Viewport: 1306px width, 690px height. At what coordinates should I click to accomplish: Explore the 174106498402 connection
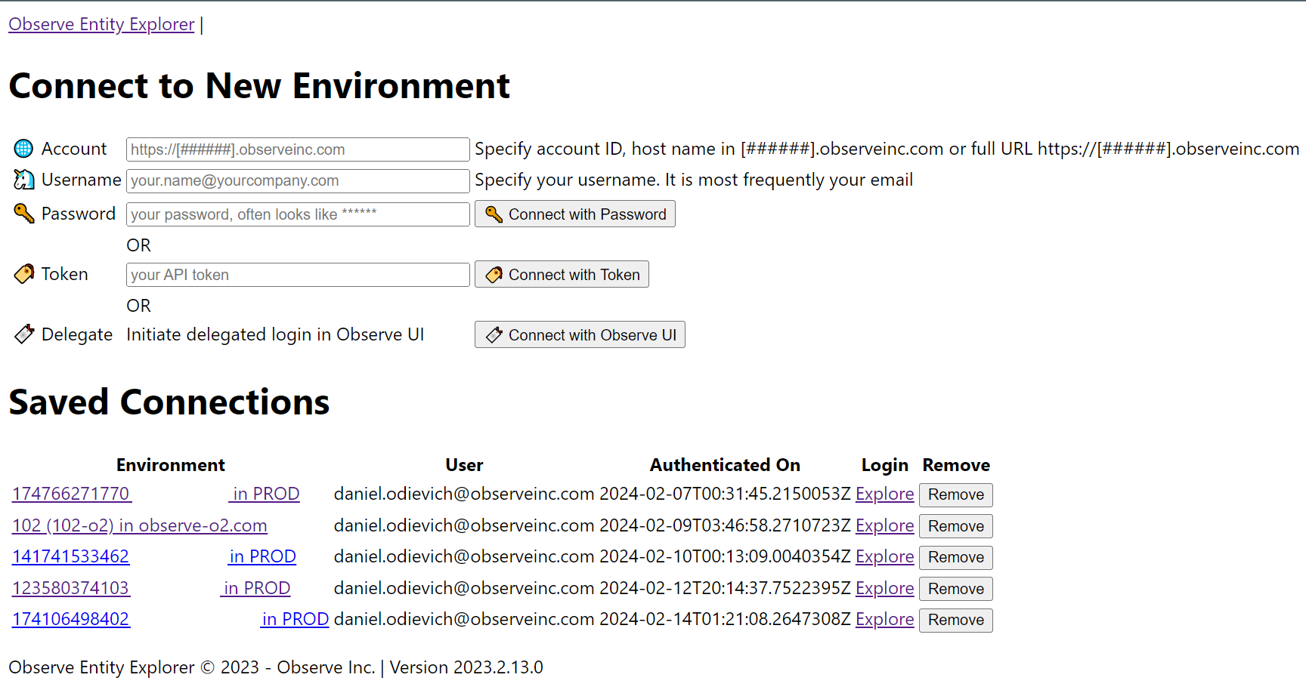(884, 619)
